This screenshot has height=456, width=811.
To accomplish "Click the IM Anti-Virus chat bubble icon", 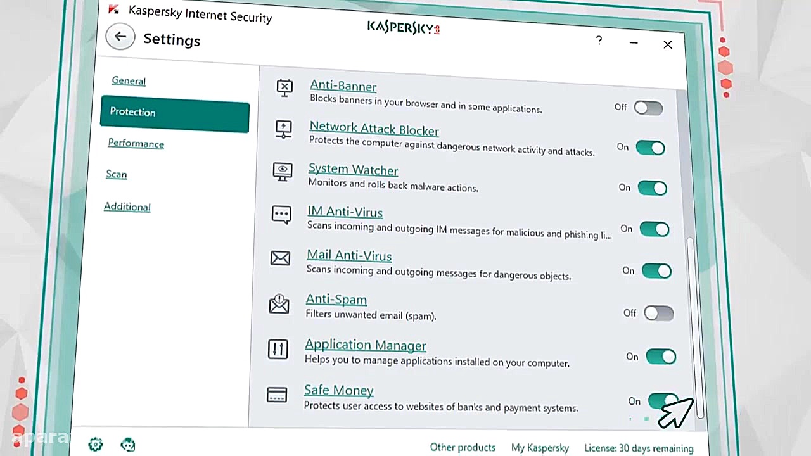I will coord(281,214).
